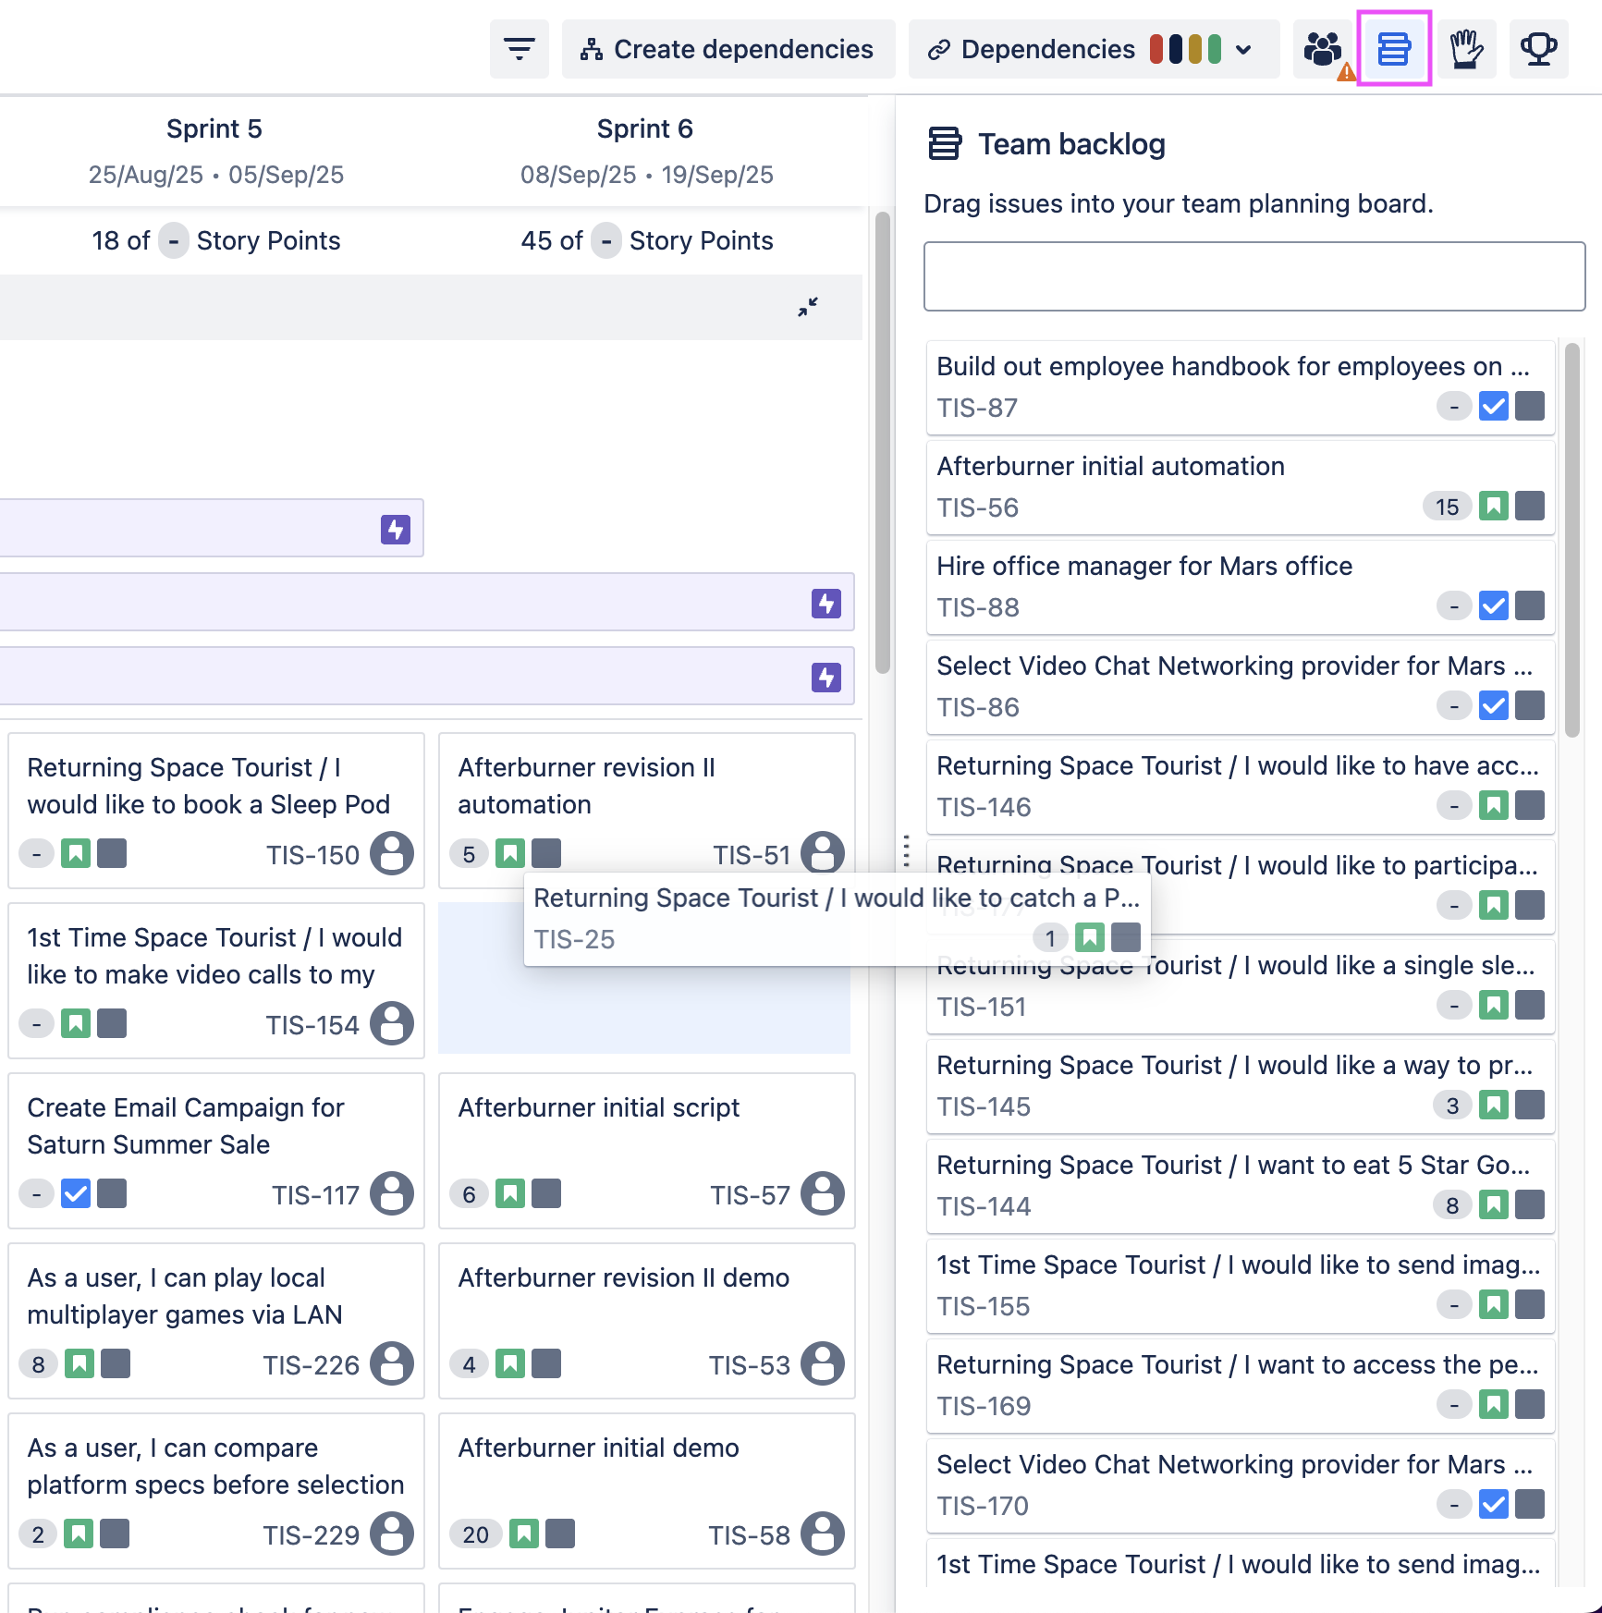
Task: Click the lightning epic icon in Sprint 5 bar
Action: point(396,530)
